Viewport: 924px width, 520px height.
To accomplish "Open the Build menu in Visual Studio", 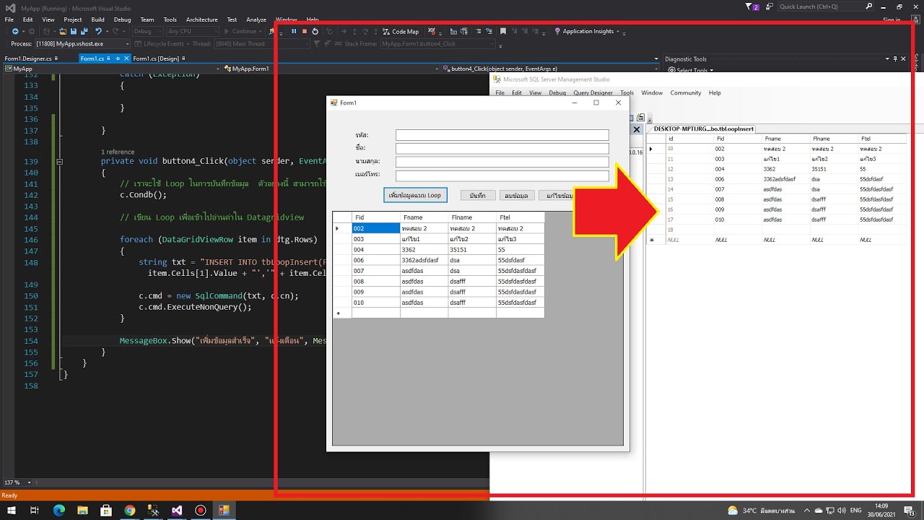I will 97,19.
